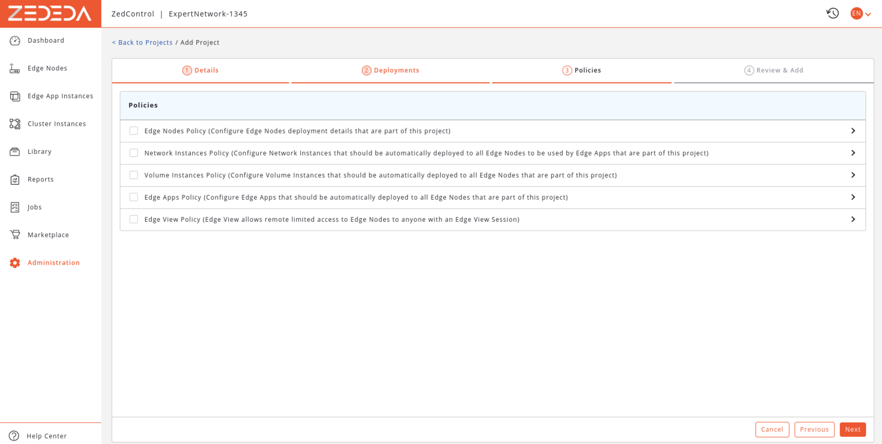Click the Back to Projects link

142,42
